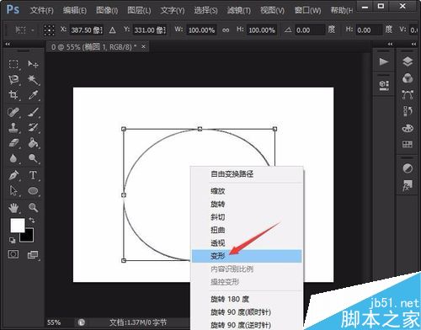The height and width of the screenshot is (330, 421).
Task: Open the 窗口(W) menu
Action: pyautogui.click(x=307, y=11)
